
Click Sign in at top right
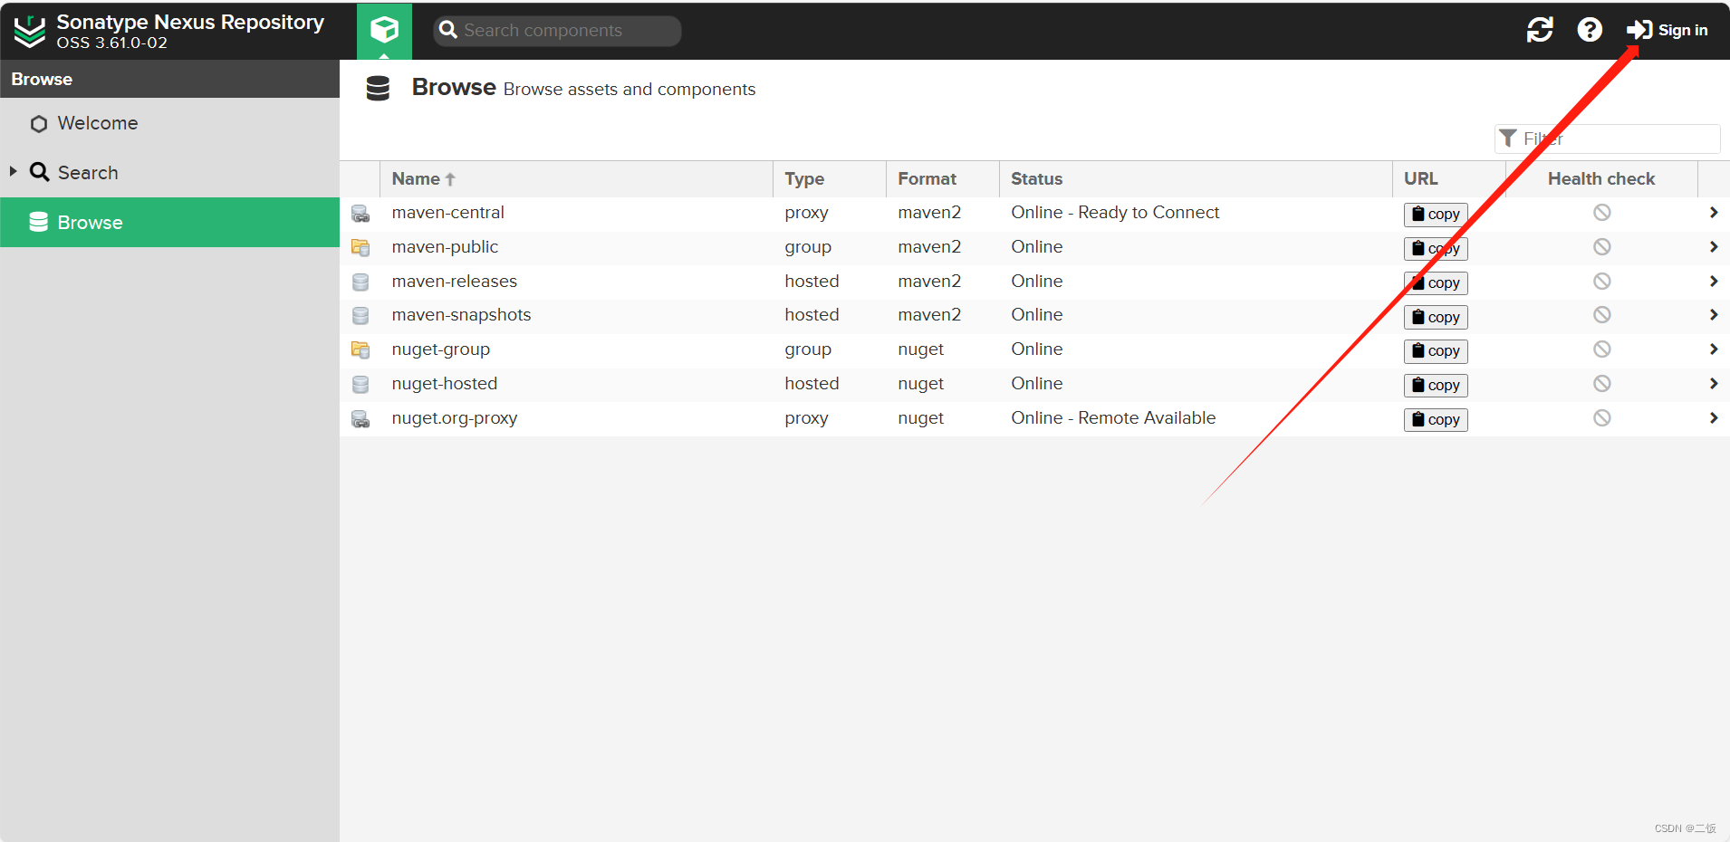coord(1667,30)
